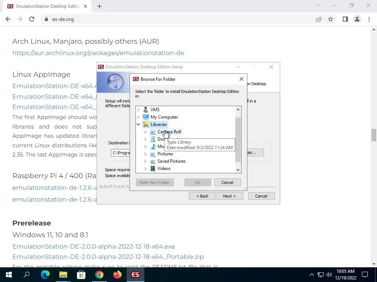Cancel the EmulationStation Setup window
This screenshot has width=377, height=282.
click(x=261, y=196)
